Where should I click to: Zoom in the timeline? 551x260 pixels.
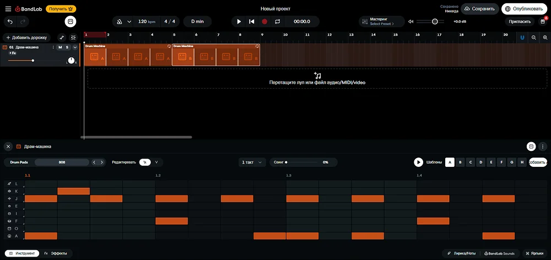point(545,37)
